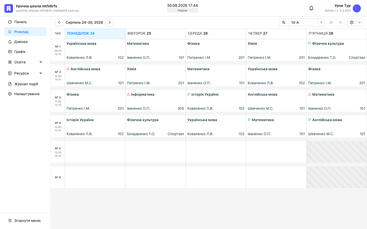Click the Серпень 24-30, 2026 week label
This screenshot has width=367, height=229.
84,22
